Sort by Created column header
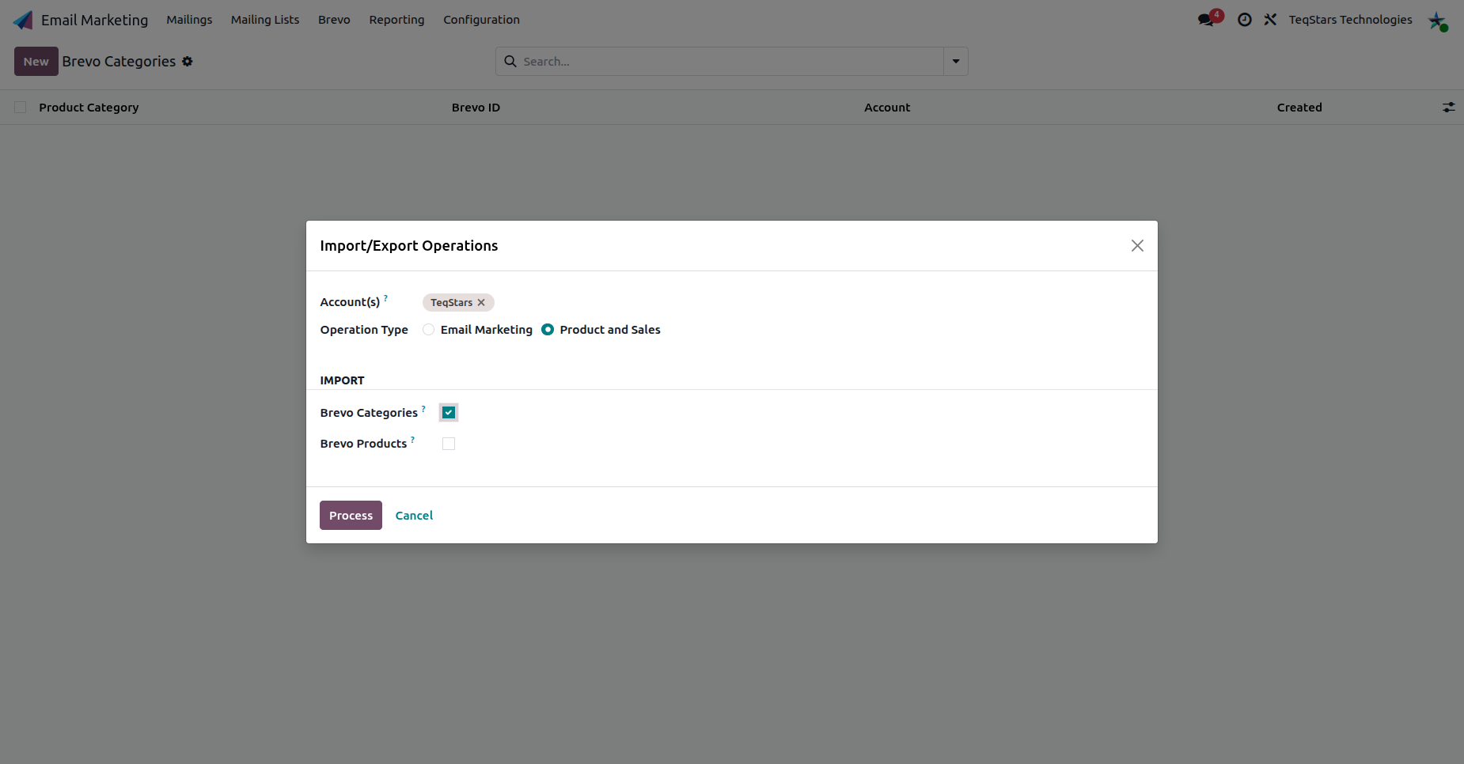This screenshot has width=1464, height=764. click(x=1299, y=107)
